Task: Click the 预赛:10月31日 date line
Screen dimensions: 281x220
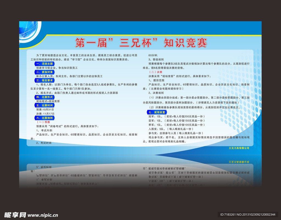Action: [45, 109]
